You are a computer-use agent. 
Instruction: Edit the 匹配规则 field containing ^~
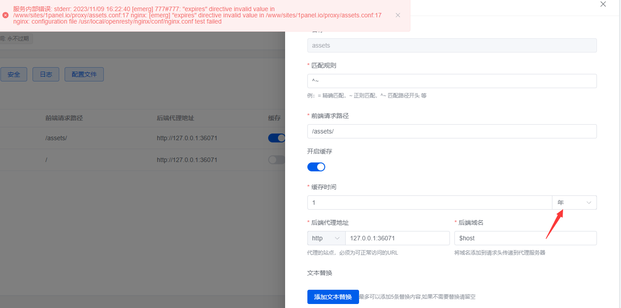(452, 81)
